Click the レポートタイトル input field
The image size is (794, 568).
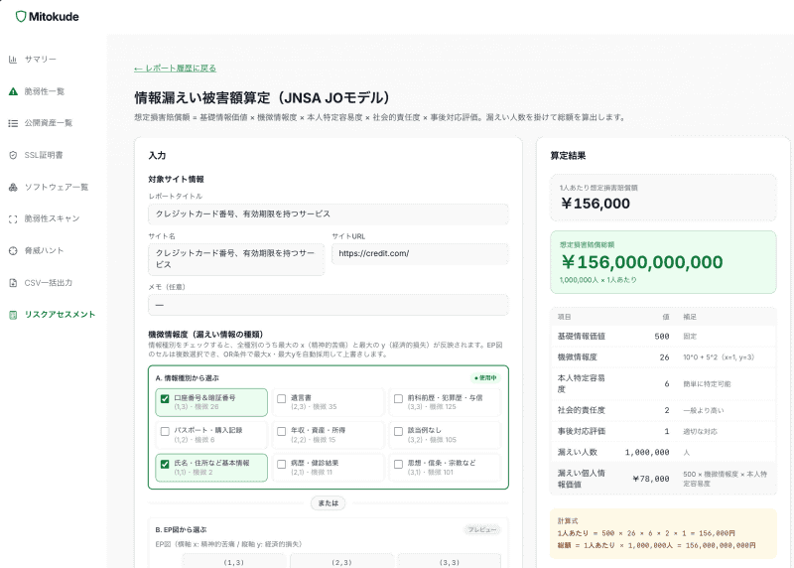pyautogui.click(x=329, y=214)
